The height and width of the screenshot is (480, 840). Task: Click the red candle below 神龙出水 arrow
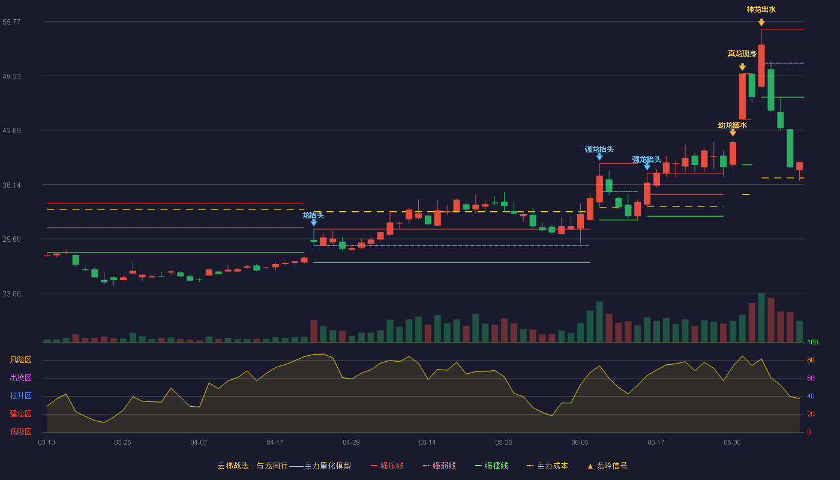(761, 65)
